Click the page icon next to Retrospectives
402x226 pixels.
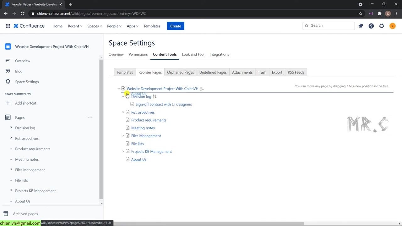[x=128, y=112]
